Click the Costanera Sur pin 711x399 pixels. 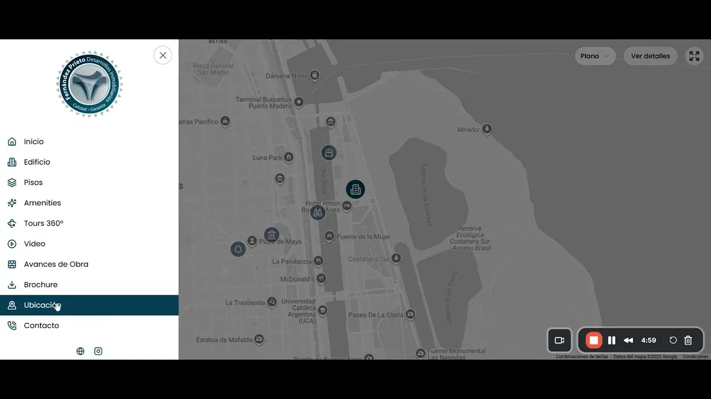(x=396, y=258)
